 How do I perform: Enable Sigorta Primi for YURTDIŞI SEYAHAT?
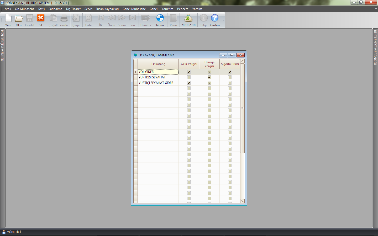[x=230, y=77]
